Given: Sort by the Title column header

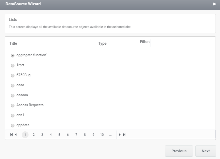Looking at the screenshot, I should pyautogui.click(x=13, y=43).
